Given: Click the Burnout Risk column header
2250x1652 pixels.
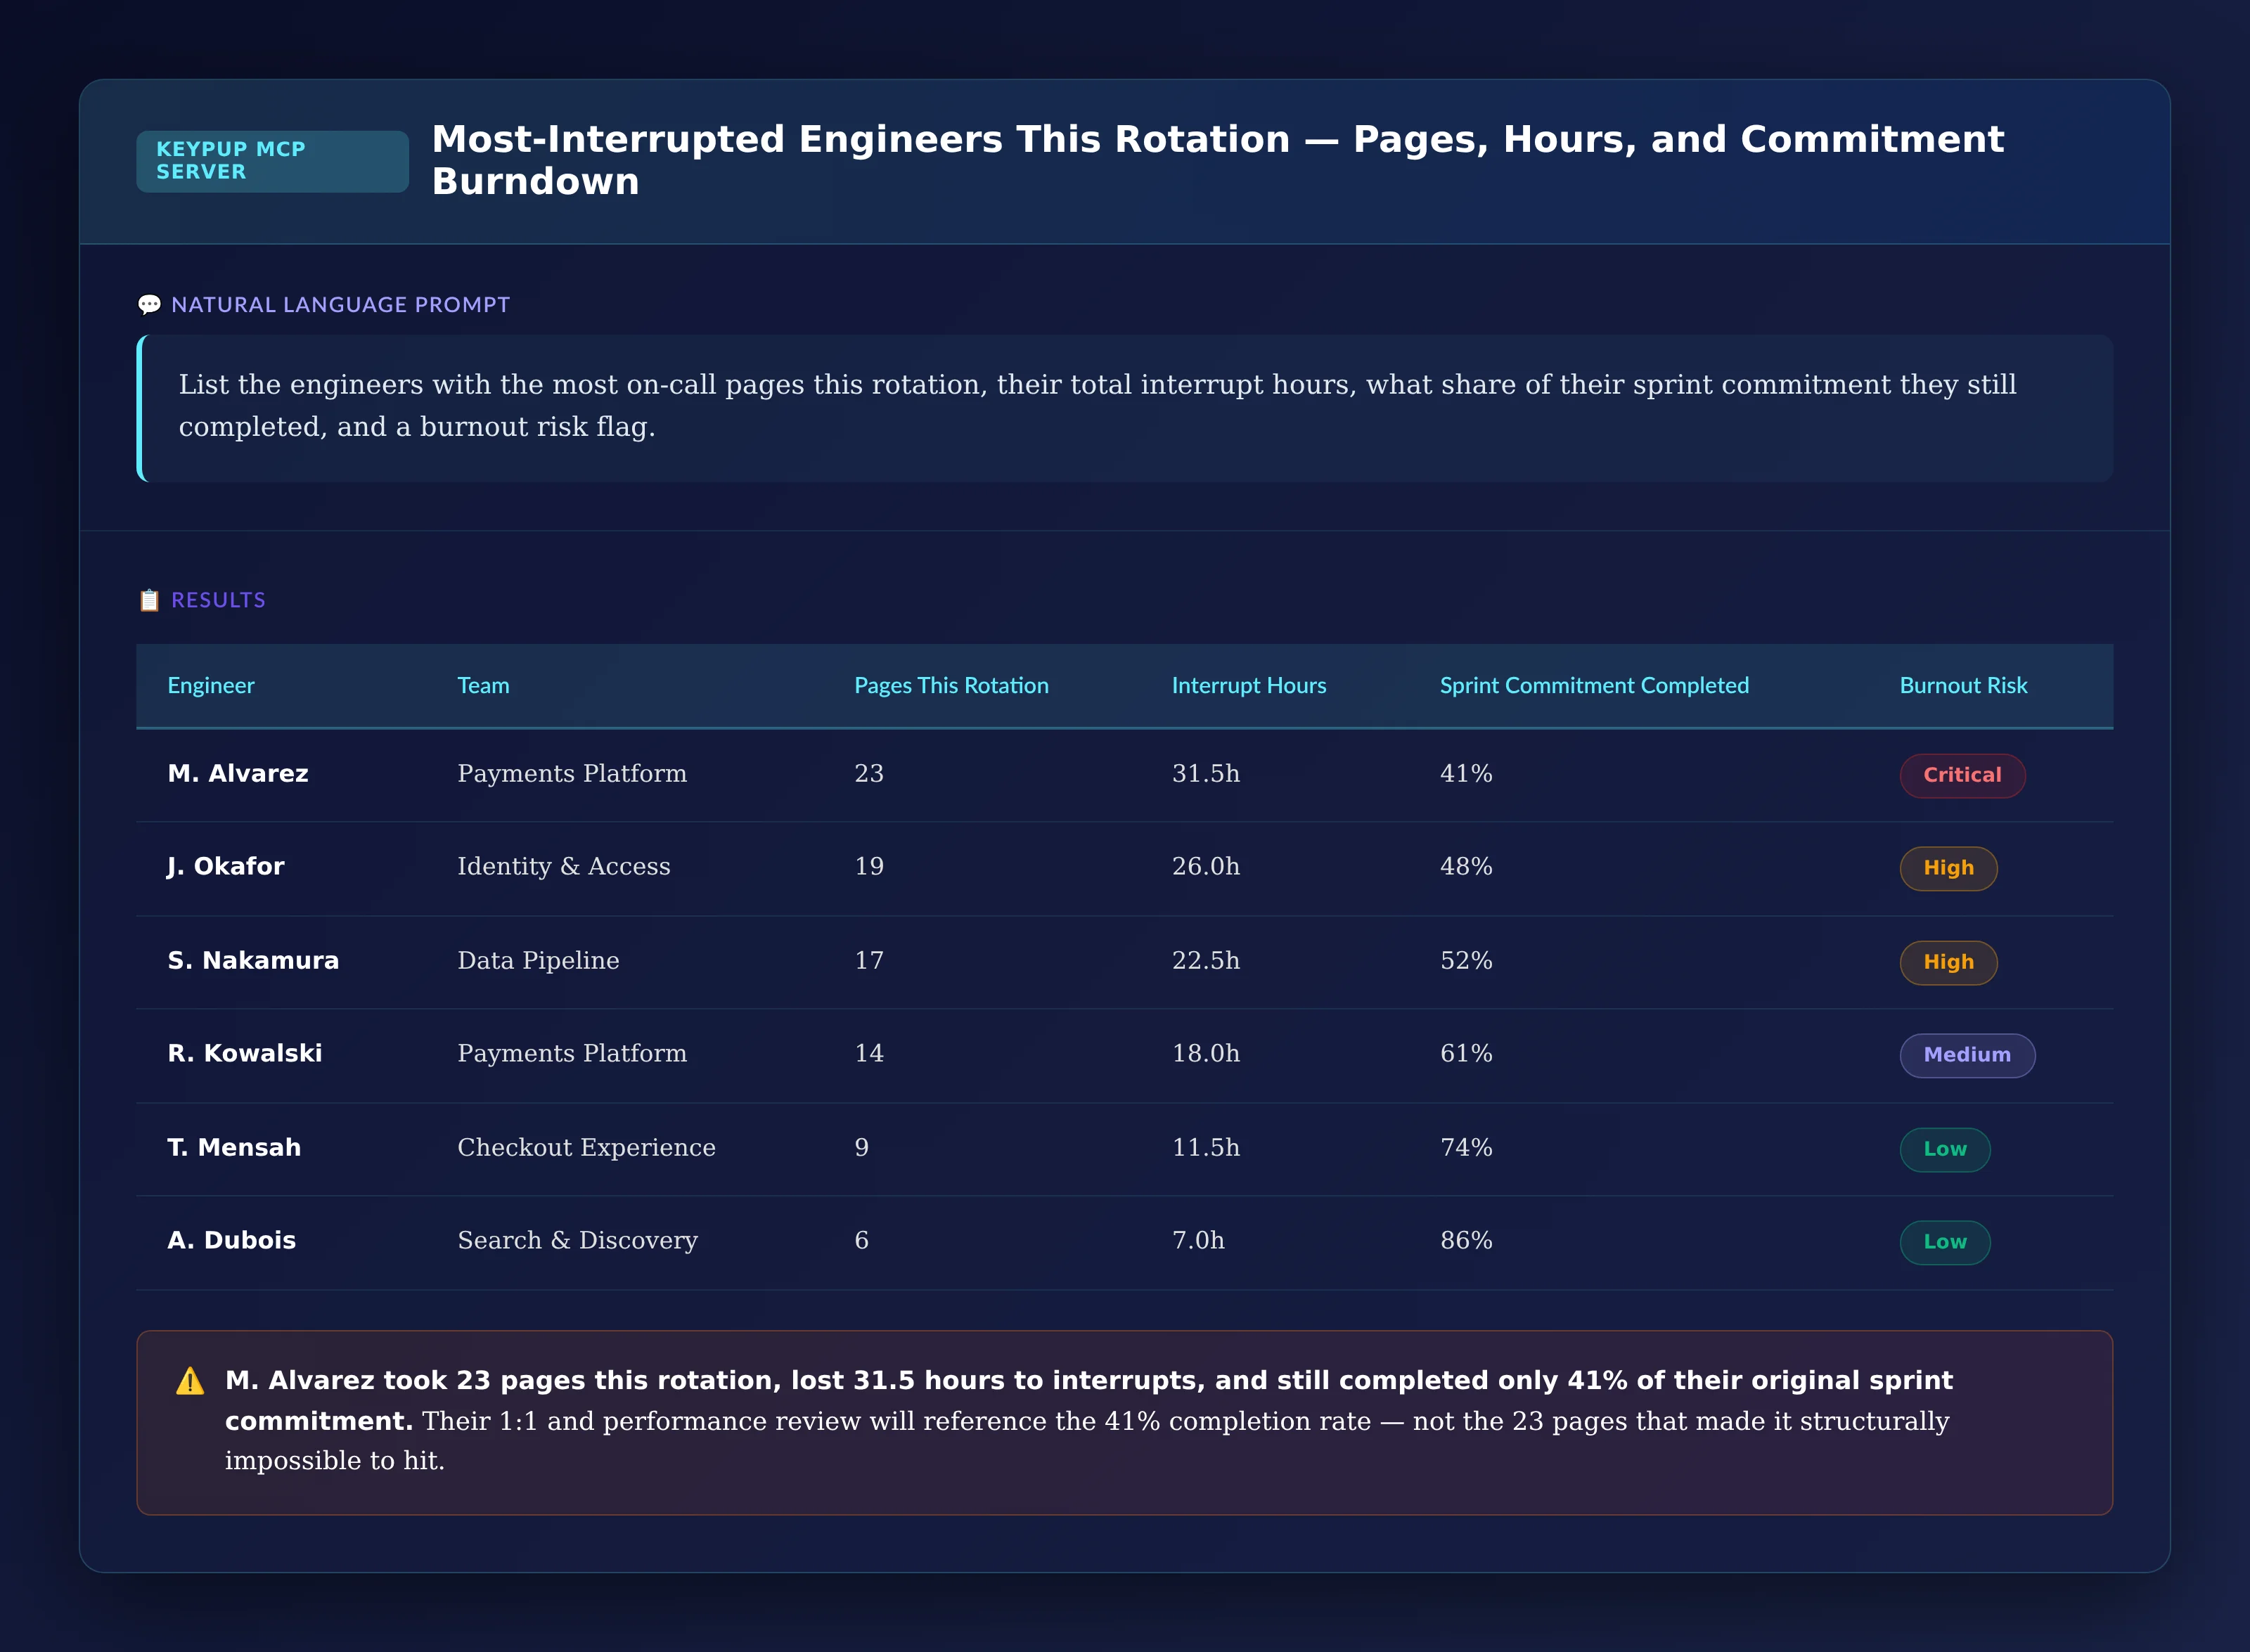Looking at the screenshot, I should click(x=1963, y=686).
